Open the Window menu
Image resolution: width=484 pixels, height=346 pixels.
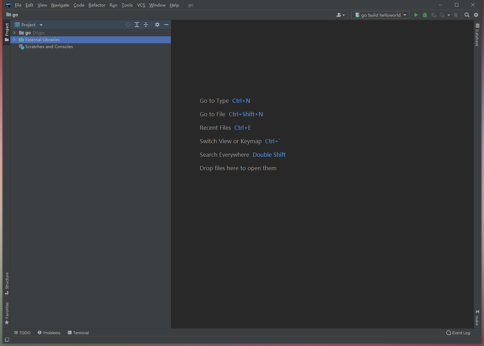[x=157, y=5]
